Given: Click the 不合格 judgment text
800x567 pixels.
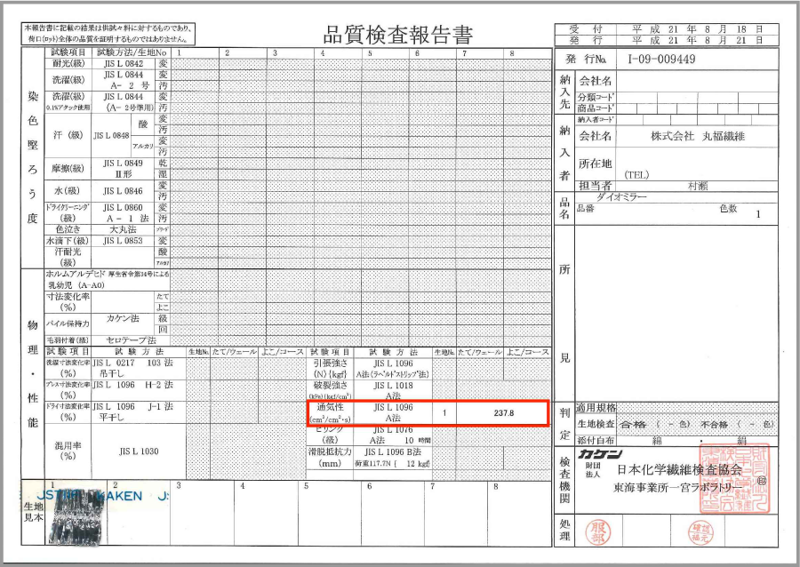Looking at the screenshot, I should [x=714, y=424].
